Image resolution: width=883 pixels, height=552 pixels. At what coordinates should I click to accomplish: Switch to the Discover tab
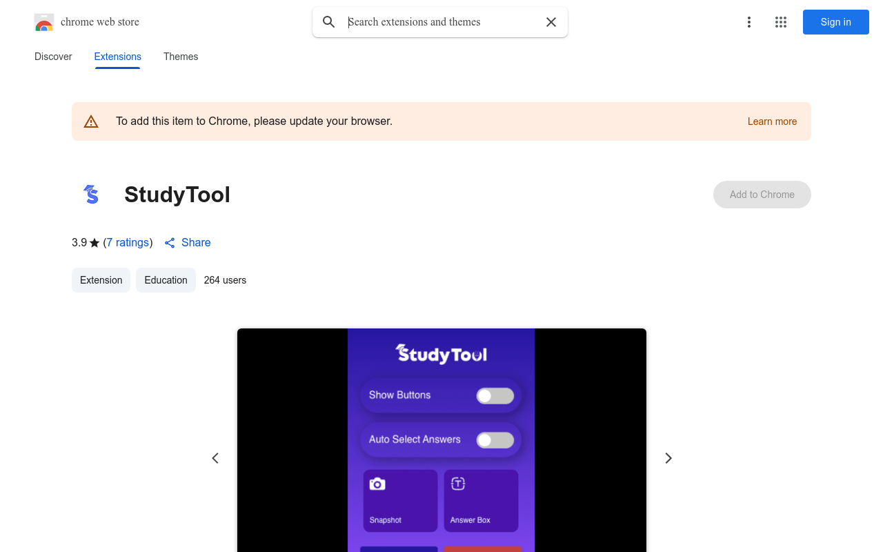(x=53, y=57)
